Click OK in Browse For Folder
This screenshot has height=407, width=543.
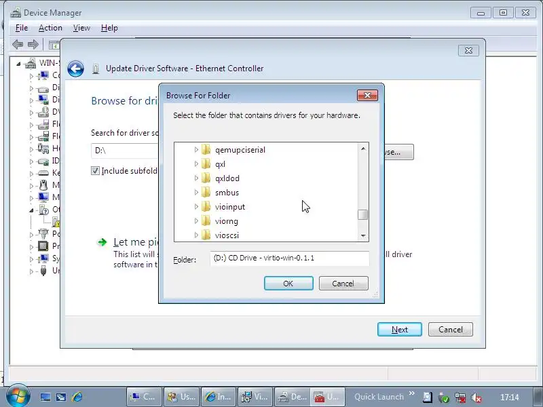288,284
